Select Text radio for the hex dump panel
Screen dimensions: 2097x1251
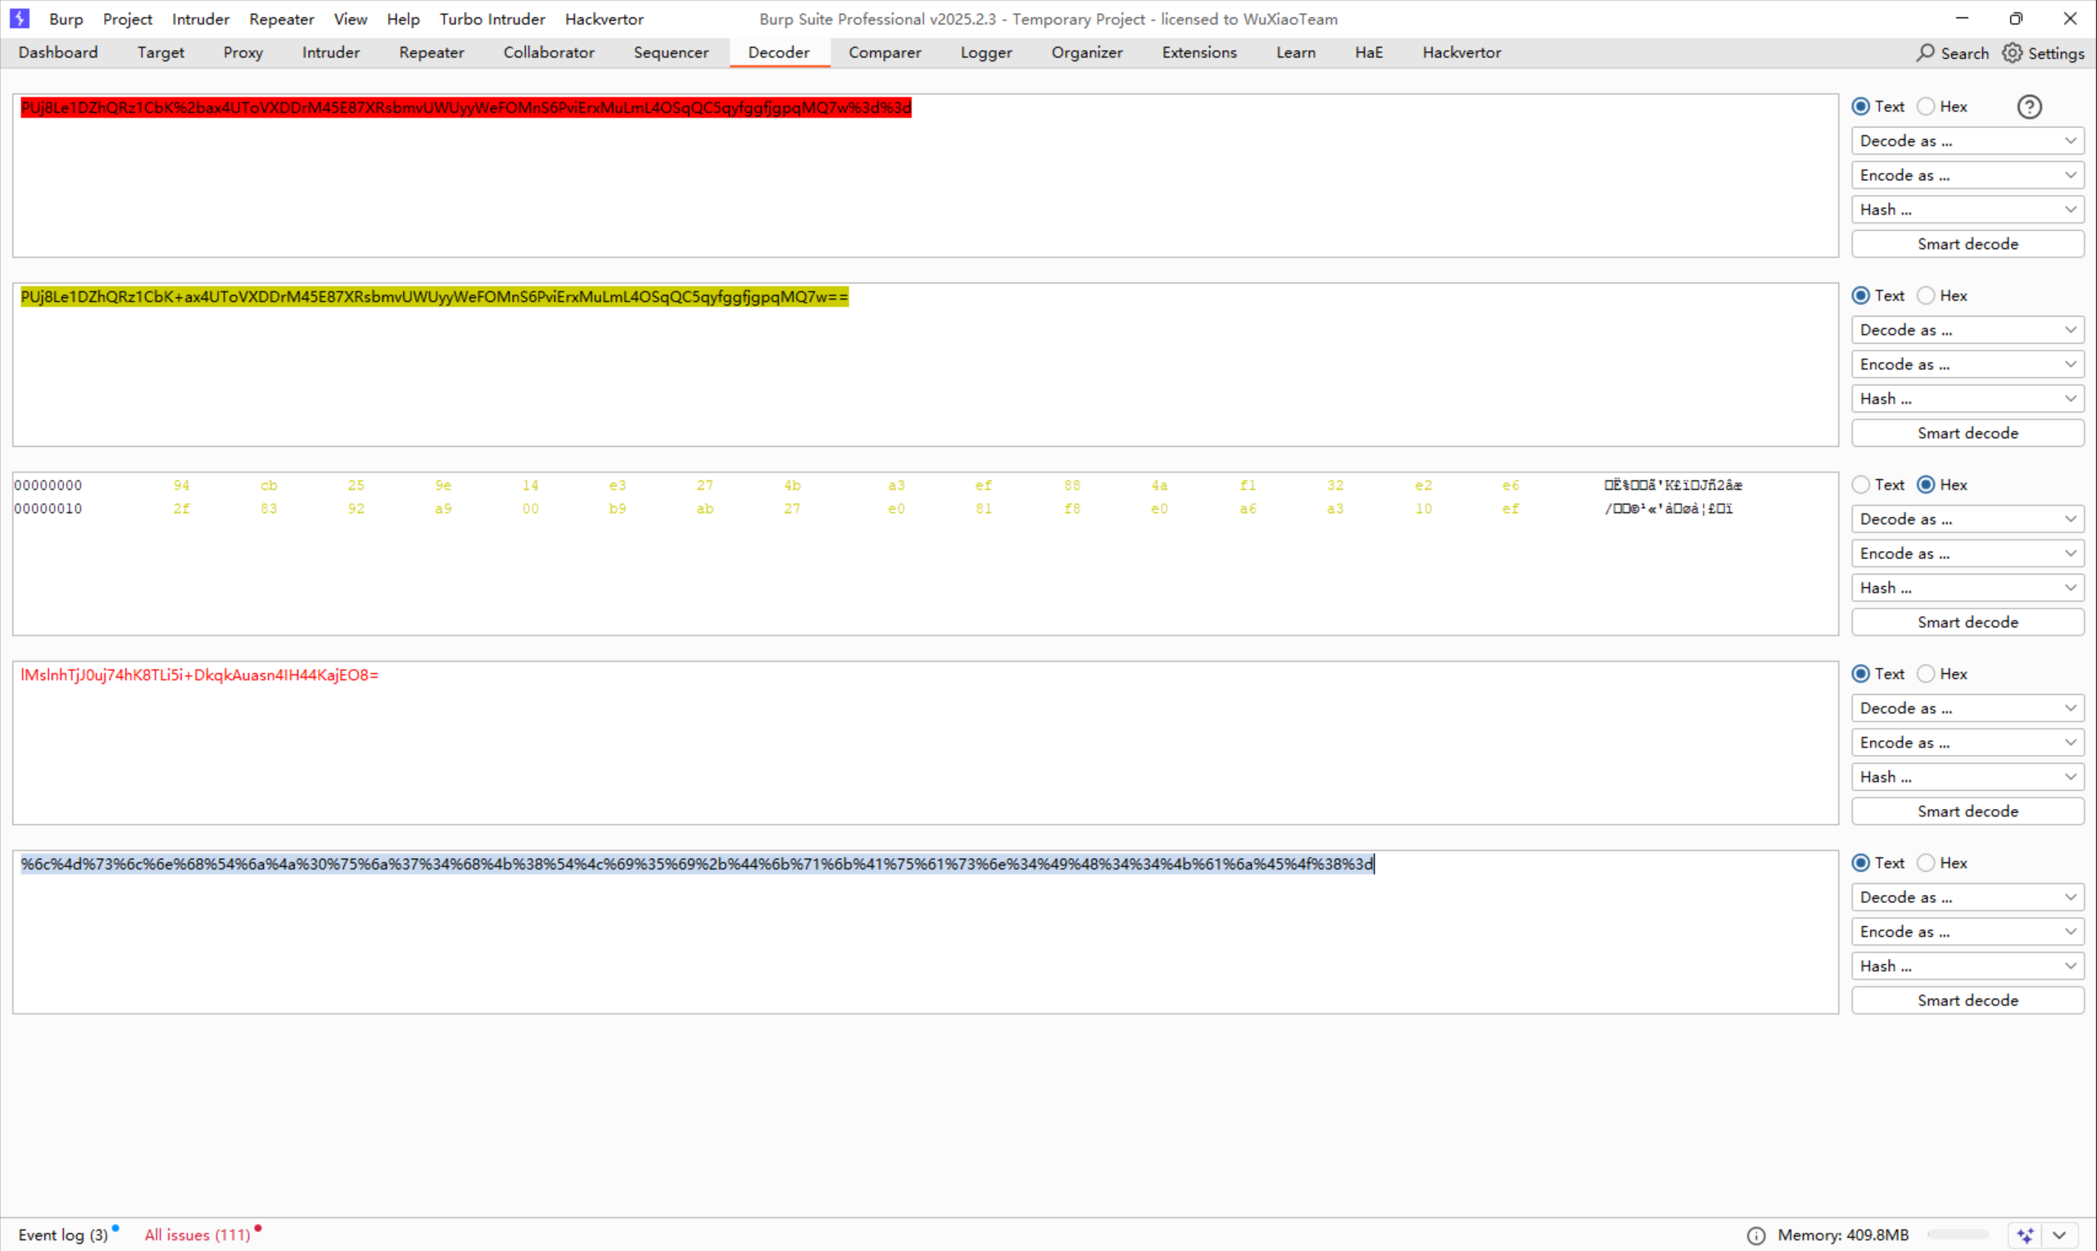(1860, 485)
